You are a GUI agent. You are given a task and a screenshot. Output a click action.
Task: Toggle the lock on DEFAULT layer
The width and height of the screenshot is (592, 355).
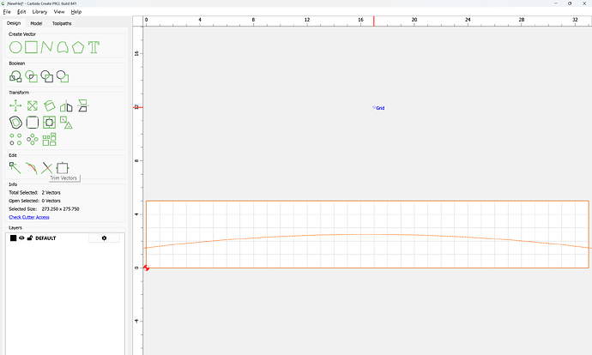(30, 238)
